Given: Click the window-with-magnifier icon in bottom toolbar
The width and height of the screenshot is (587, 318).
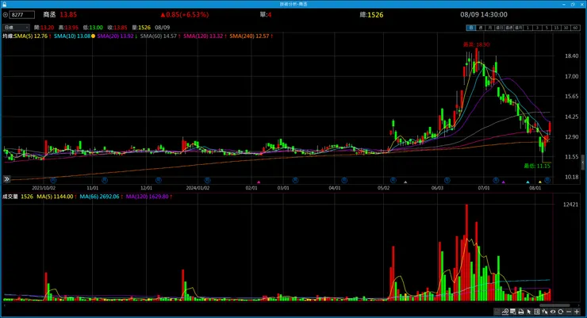Looking at the screenshot, I should click(x=512, y=312).
